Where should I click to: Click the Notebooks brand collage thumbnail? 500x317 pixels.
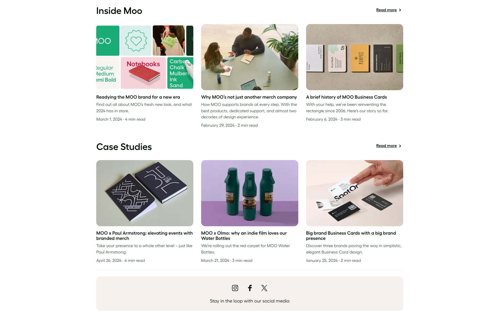coord(145,57)
